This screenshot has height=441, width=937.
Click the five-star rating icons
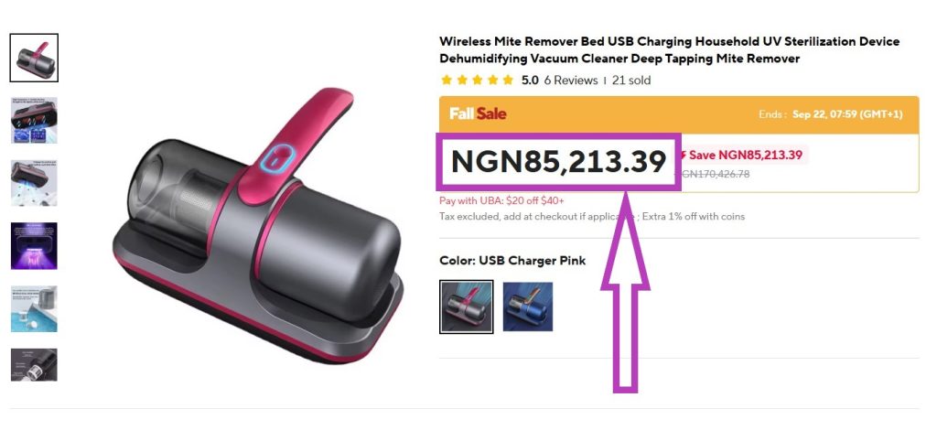pos(477,81)
